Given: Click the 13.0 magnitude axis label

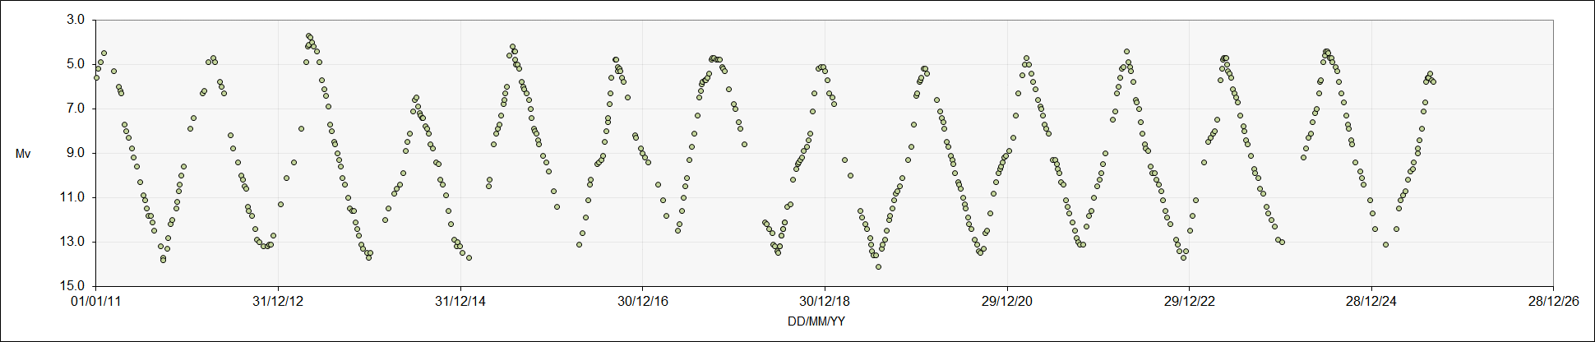Looking at the screenshot, I should 74,242.
